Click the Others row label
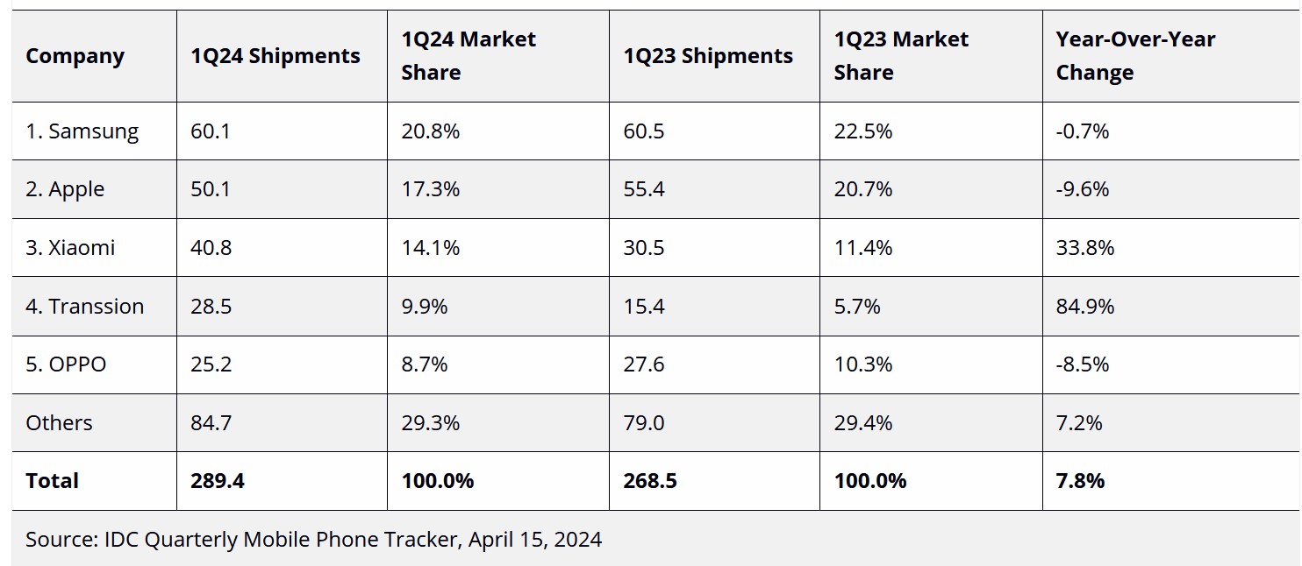Screen dimensions: 1302x566 pyautogui.click(x=59, y=423)
